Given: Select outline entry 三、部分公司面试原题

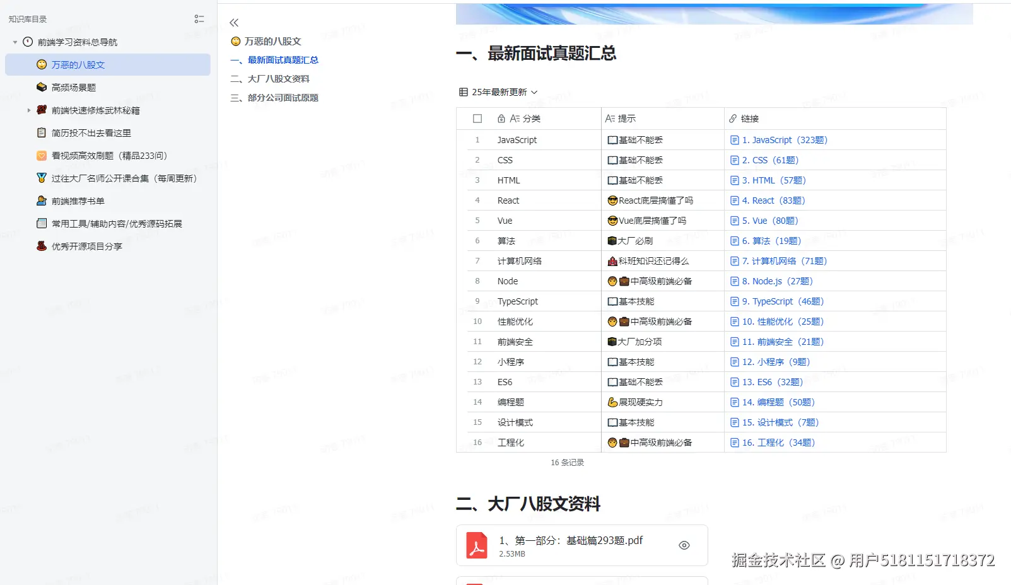Looking at the screenshot, I should (x=274, y=98).
